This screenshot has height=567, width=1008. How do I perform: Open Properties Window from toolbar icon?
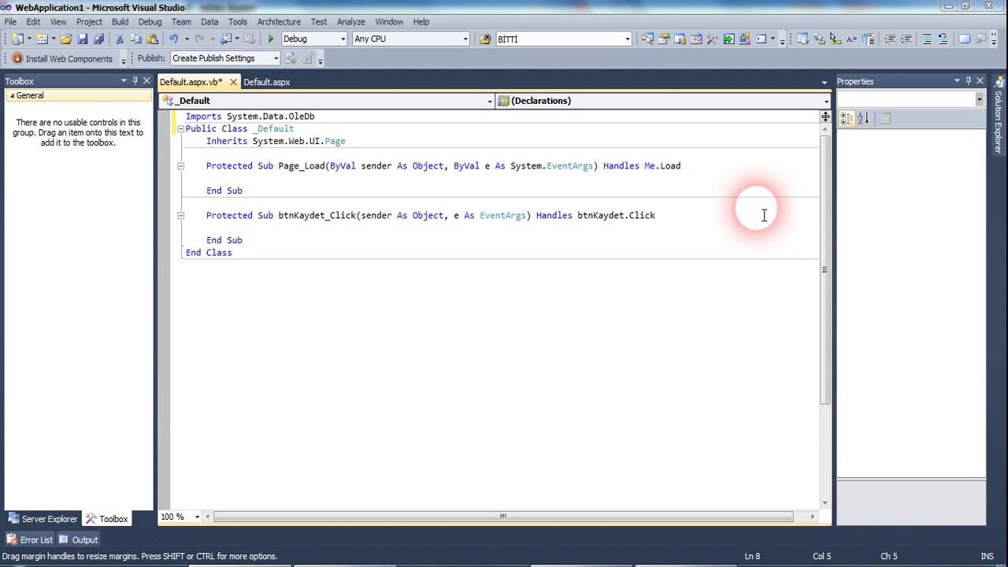click(x=663, y=39)
